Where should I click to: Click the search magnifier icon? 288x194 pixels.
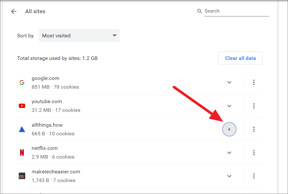coord(199,11)
